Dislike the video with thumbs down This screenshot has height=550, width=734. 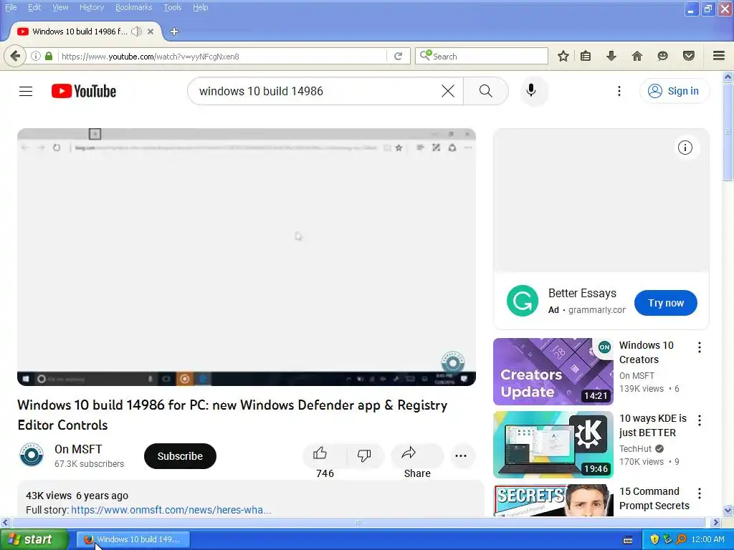[x=364, y=455]
